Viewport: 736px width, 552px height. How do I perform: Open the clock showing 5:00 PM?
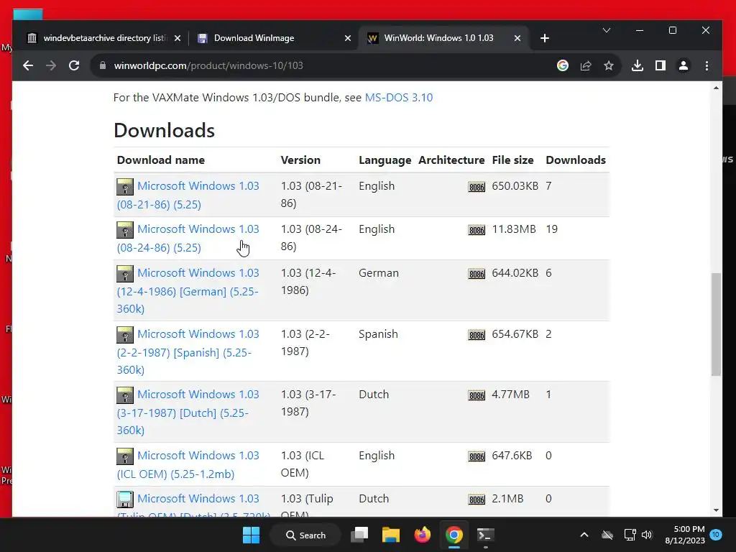685,535
